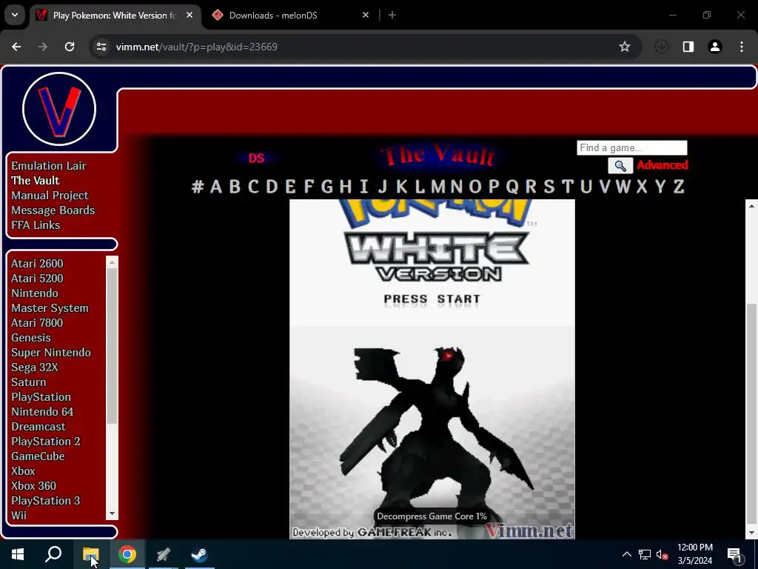758x569 pixels.
Task: Open the Chrome profile avatar
Action: 715,47
